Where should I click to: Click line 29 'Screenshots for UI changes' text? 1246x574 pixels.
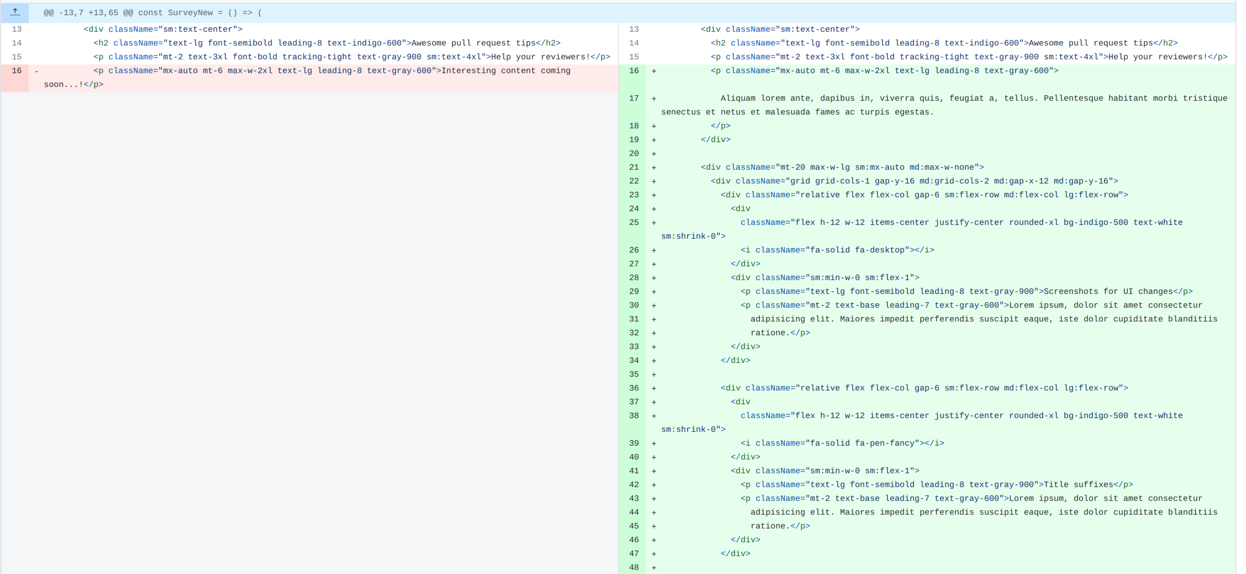click(x=1108, y=291)
